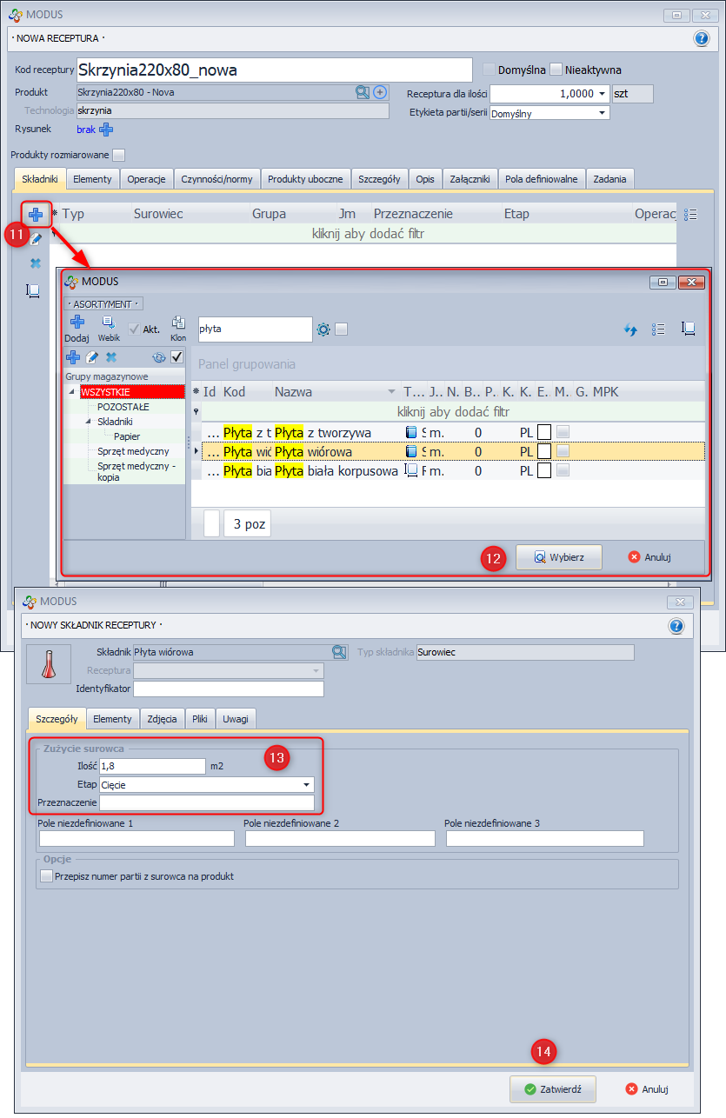Add warehouse group with blue plus above Grupy magazynowe
726x1118 pixels.
73,357
